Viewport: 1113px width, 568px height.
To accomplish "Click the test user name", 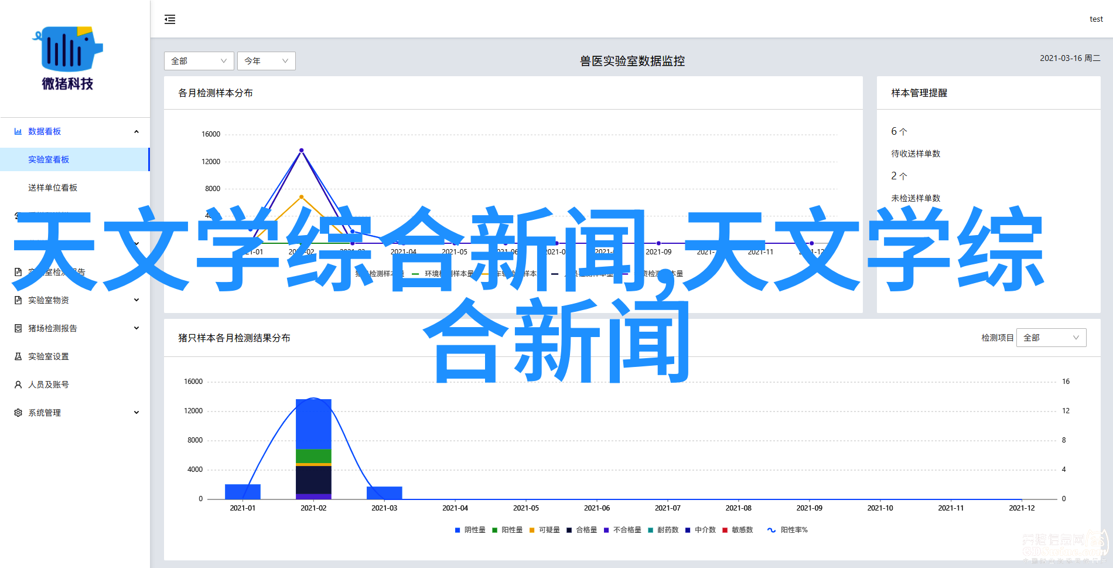I will pyautogui.click(x=1096, y=19).
